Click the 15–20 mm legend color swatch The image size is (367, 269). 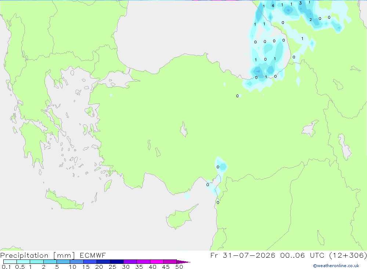pyautogui.click(x=90, y=262)
